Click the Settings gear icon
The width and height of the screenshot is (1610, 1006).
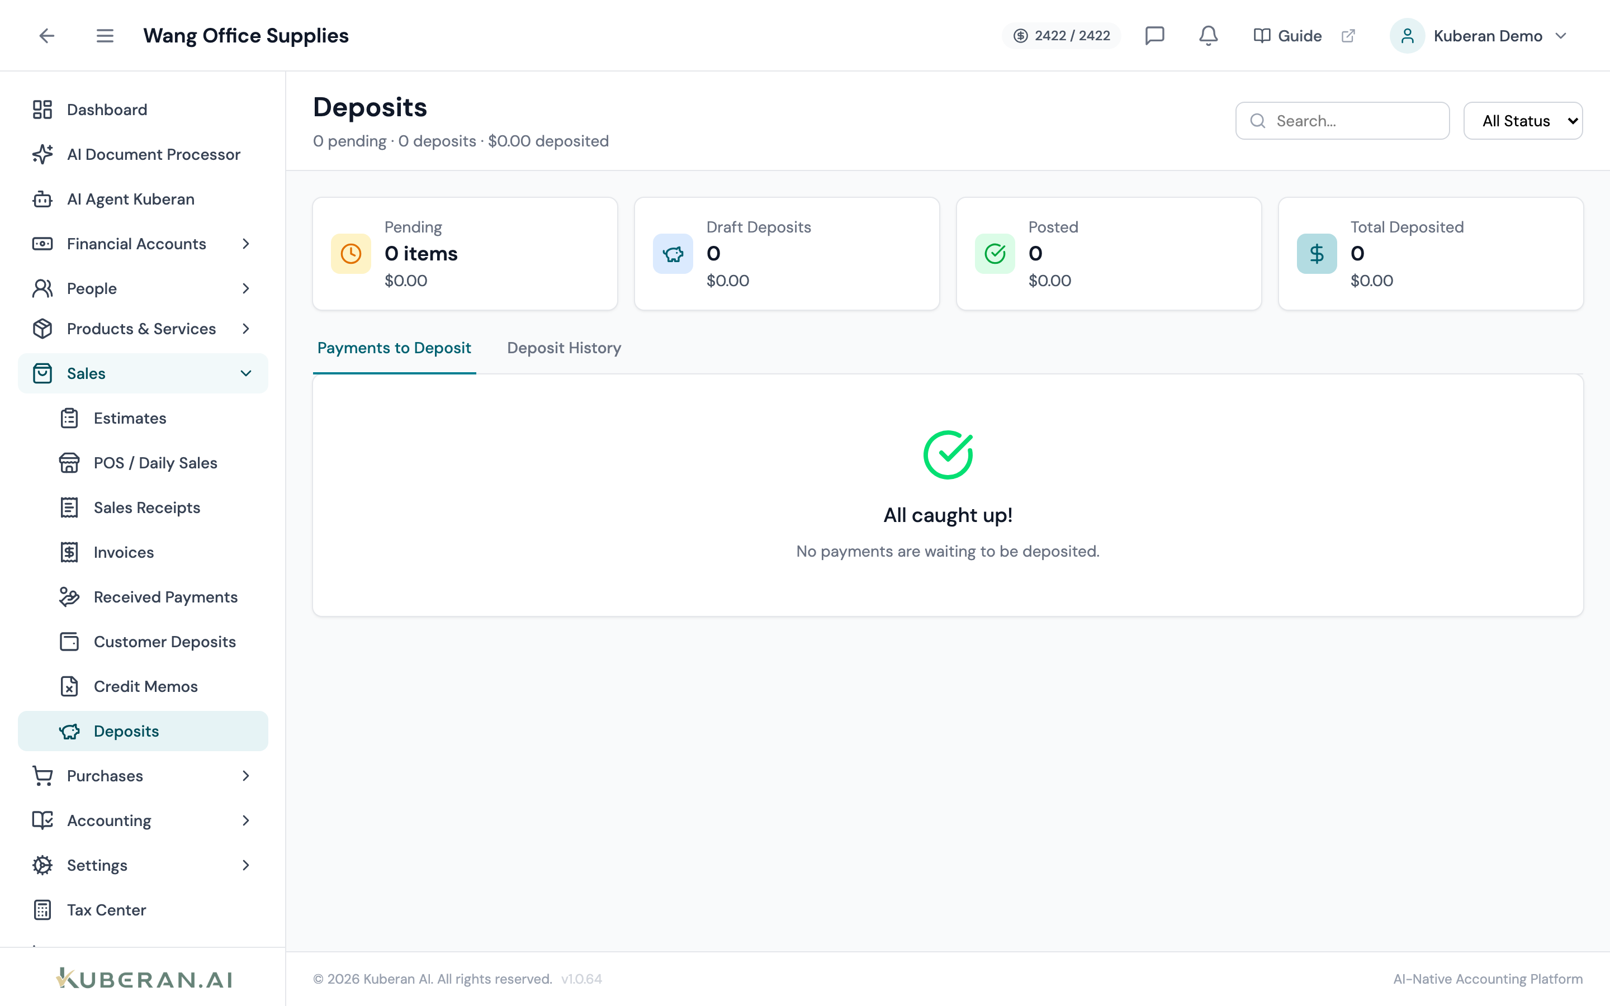pyautogui.click(x=42, y=865)
